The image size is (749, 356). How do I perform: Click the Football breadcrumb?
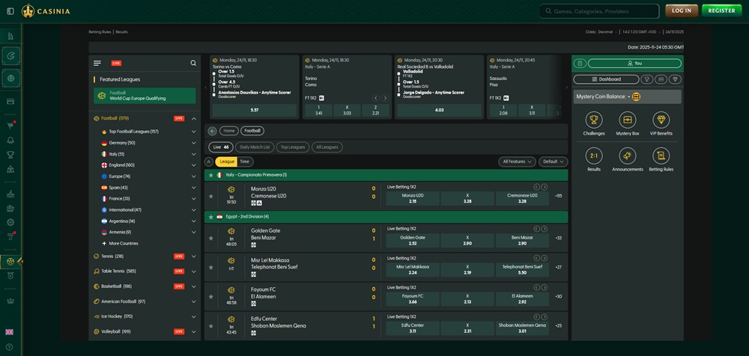point(252,131)
